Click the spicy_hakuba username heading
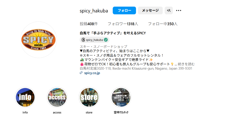This screenshot has height=127, width=229. 94,11
